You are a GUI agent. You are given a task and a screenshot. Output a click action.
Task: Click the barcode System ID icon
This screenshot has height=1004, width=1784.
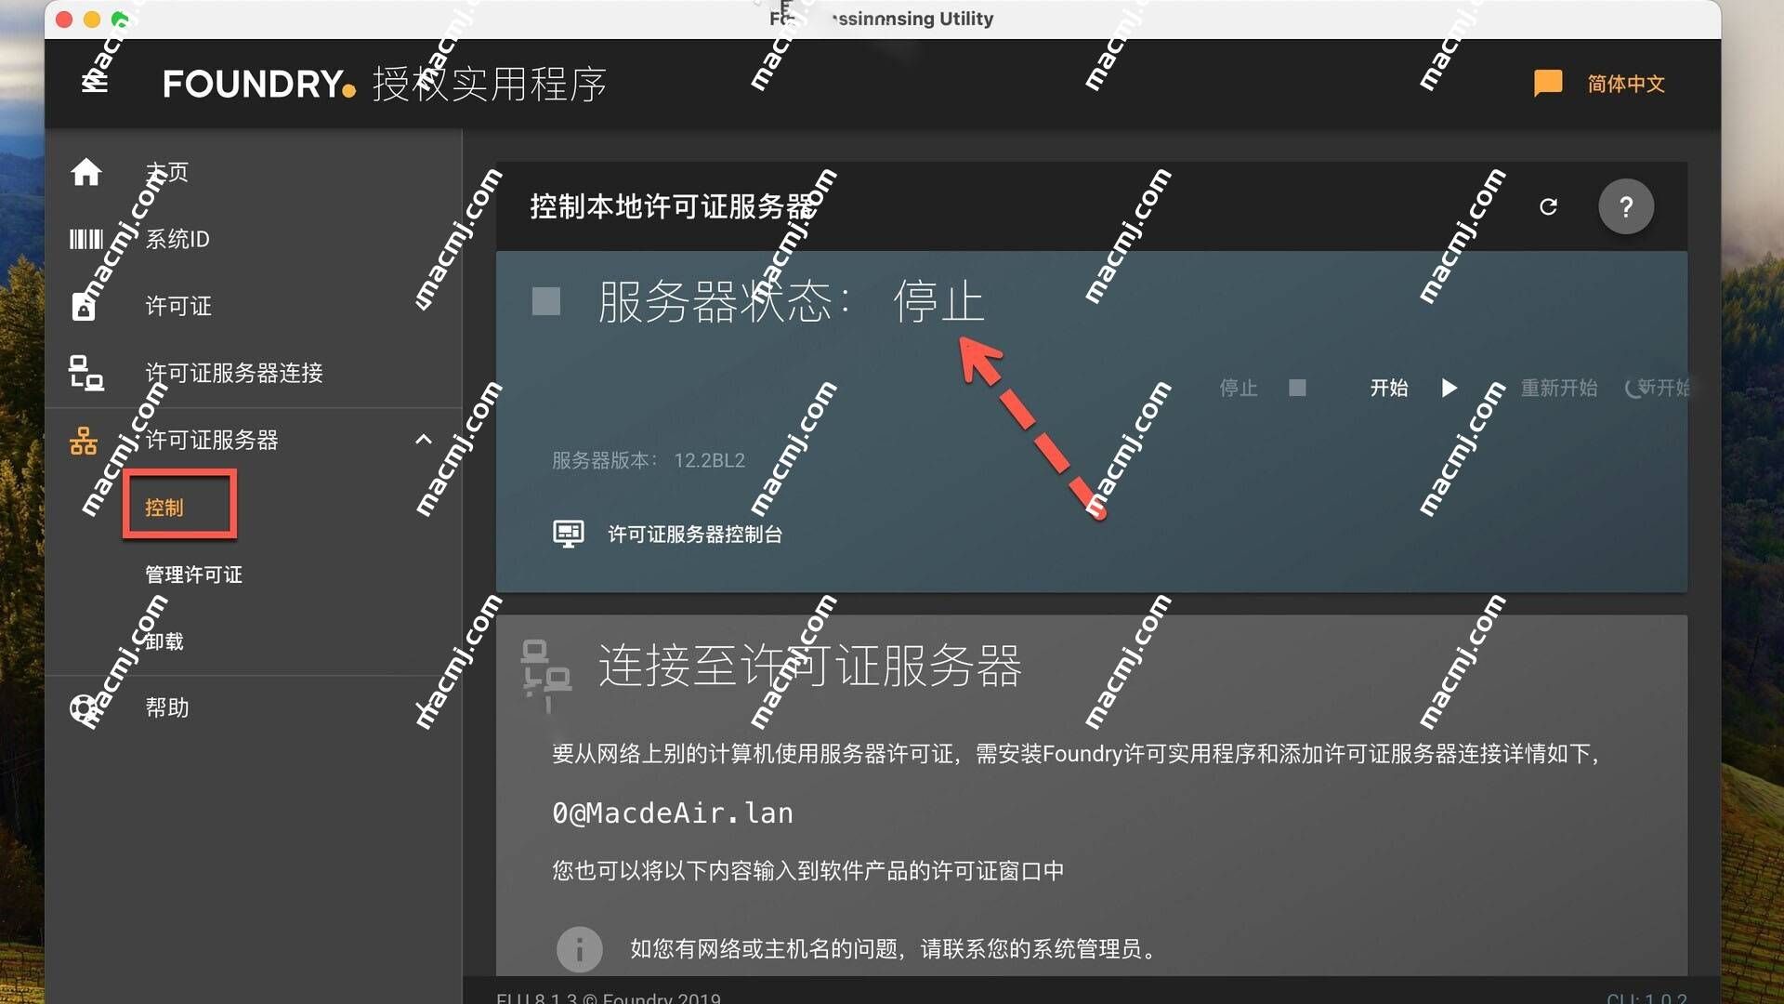86,239
